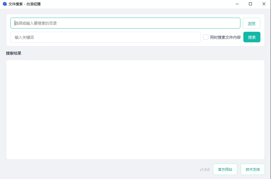The image size is (271, 179).
Task: Close the 文件搜索 window
Action: [264, 4]
